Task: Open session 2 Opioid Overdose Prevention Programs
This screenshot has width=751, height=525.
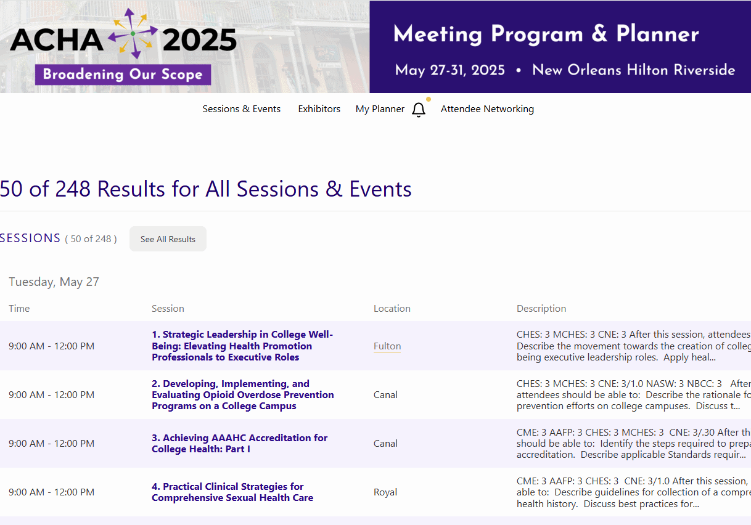Action: tap(243, 395)
